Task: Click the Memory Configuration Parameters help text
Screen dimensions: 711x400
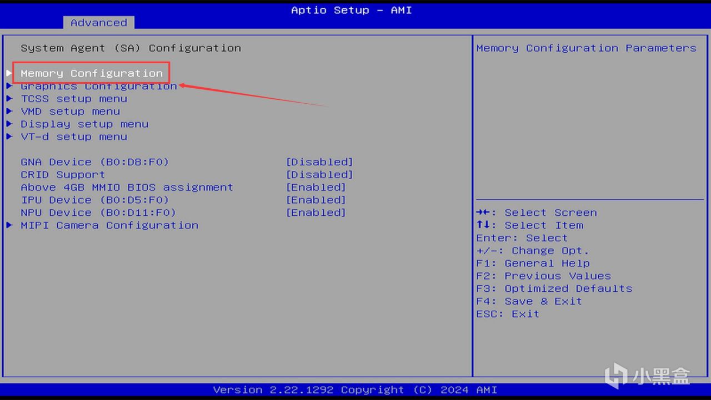Action: (587, 48)
